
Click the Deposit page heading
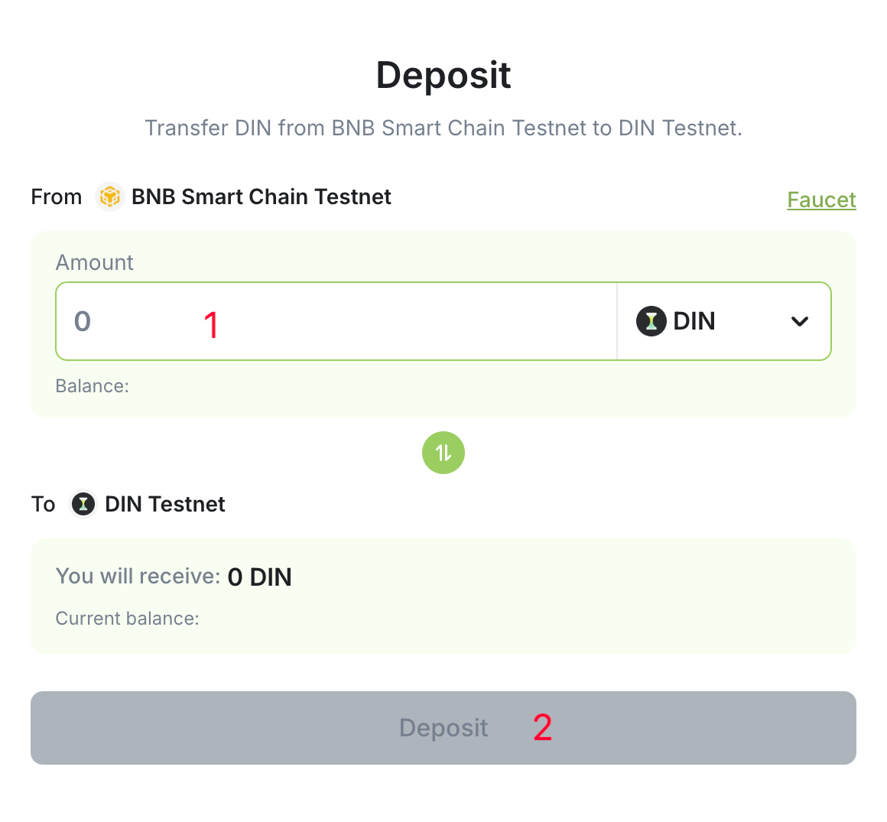(x=443, y=75)
